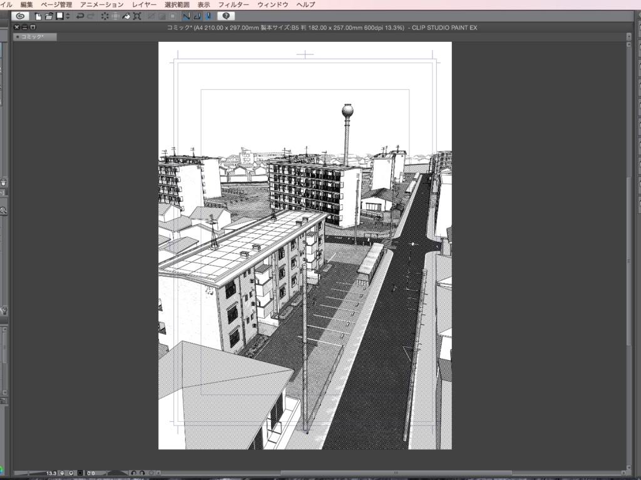This screenshot has height=480, width=641.
Task: Create a new document via the New icon
Action: point(38,17)
